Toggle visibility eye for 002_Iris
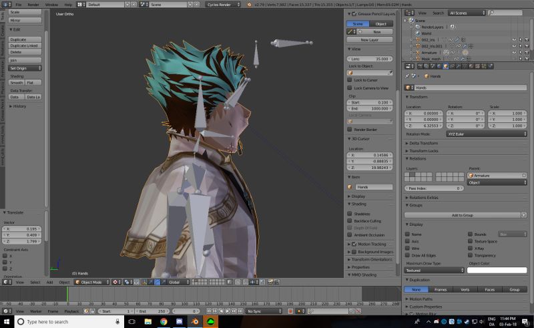This screenshot has height=328, width=534. tap(514, 40)
